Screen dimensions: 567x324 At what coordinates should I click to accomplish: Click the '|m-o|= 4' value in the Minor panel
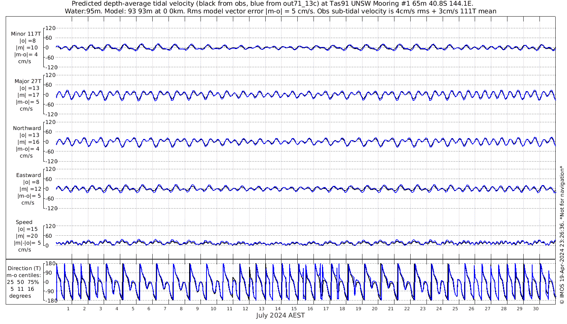click(26, 55)
